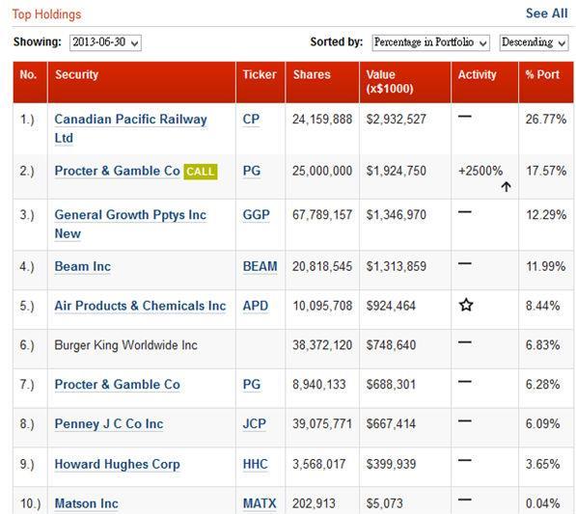Click the star icon in Air Products row
The image size is (576, 514).
click(x=466, y=305)
